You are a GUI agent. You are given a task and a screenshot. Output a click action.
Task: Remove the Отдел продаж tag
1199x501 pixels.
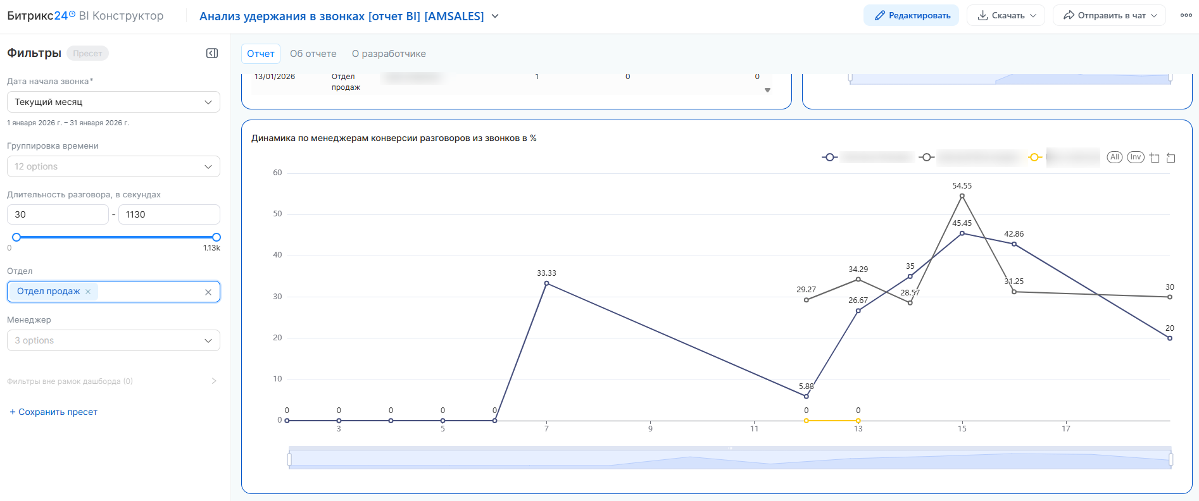tap(88, 292)
